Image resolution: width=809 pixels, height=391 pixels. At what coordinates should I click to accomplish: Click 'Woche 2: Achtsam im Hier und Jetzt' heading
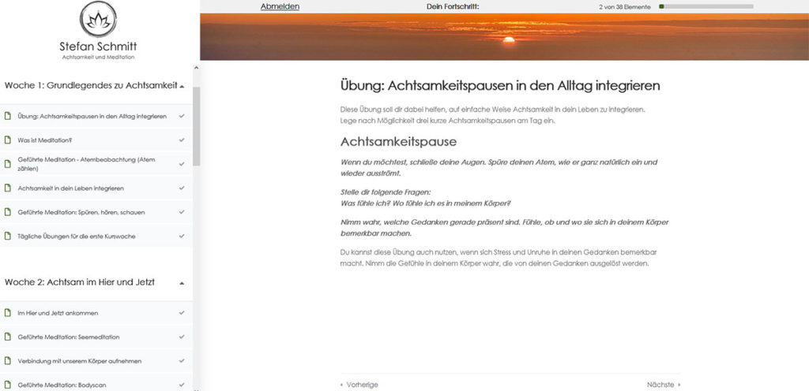tap(80, 282)
